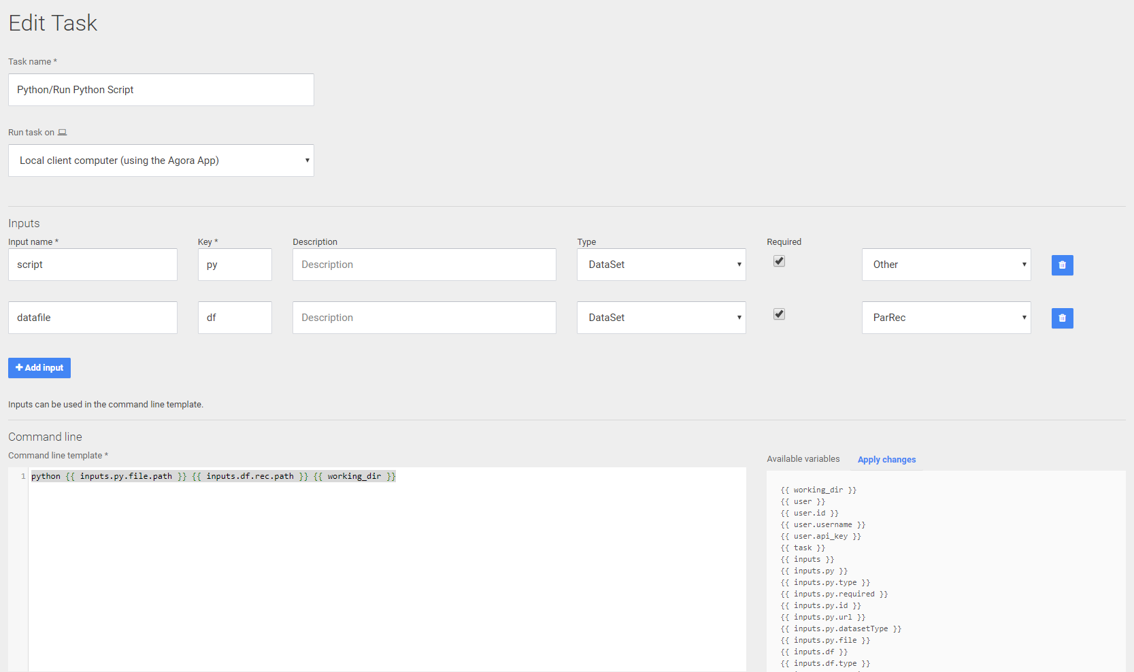Click the command line template editor line
Viewport: 1134px width, 672px height.
[x=214, y=476]
